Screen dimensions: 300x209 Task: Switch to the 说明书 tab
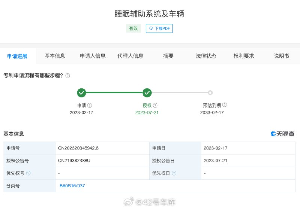[x=282, y=56]
